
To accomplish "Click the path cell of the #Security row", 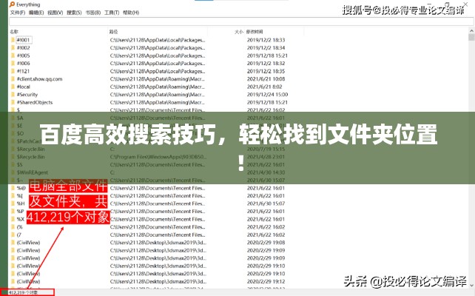I will 158,95.
